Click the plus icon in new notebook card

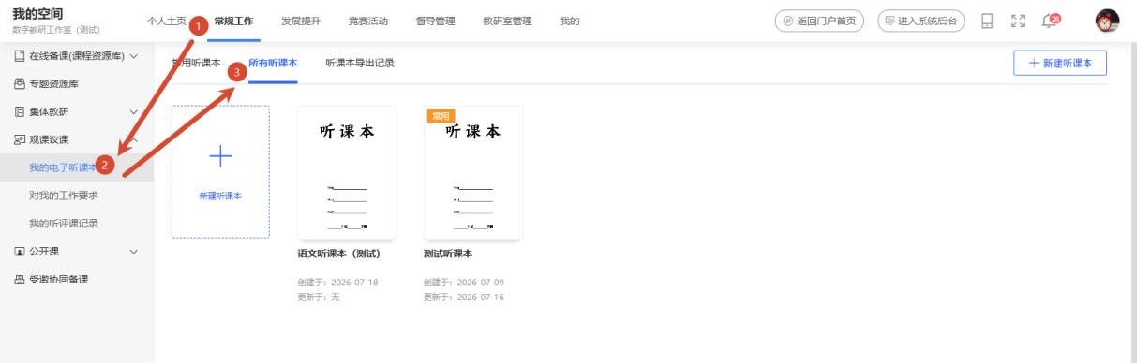pyautogui.click(x=220, y=157)
